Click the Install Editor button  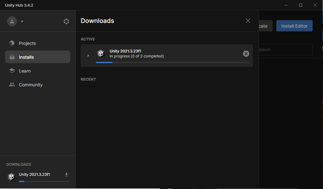tap(294, 26)
